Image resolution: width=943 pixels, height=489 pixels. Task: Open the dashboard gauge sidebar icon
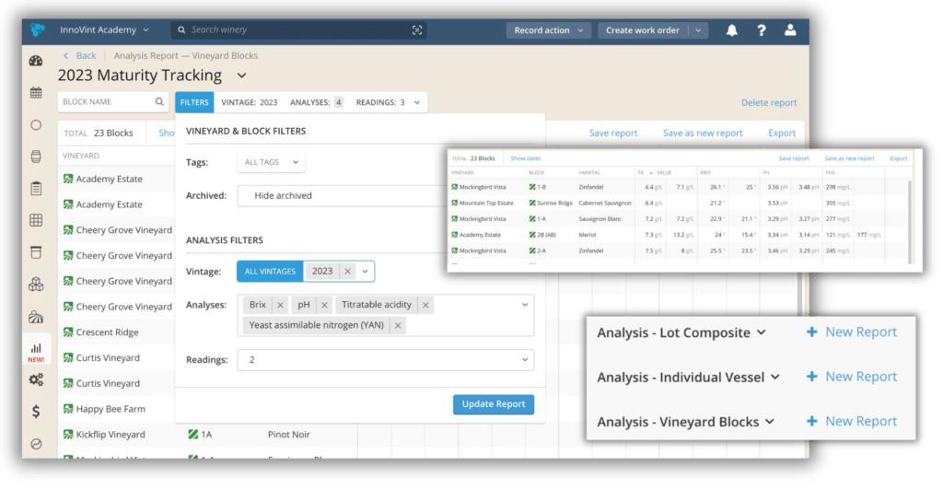[36, 61]
